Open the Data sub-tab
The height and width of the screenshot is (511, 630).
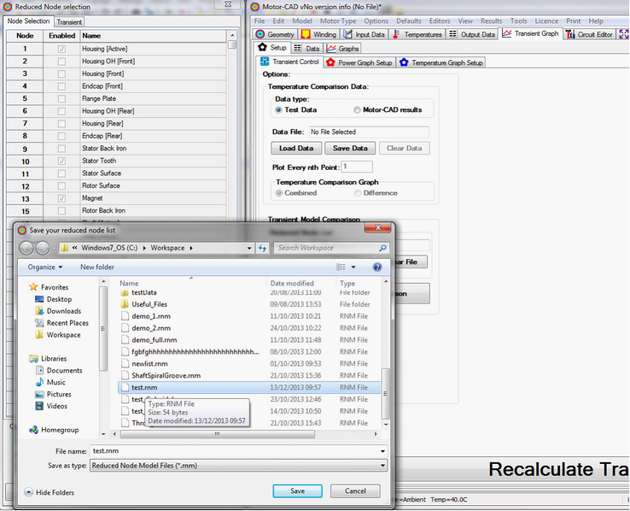tap(306, 48)
